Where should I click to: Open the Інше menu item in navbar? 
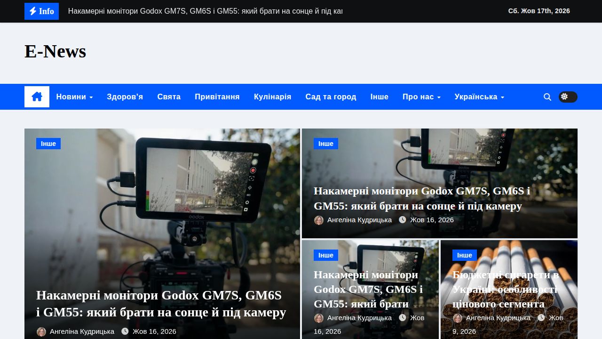pyautogui.click(x=379, y=97)
